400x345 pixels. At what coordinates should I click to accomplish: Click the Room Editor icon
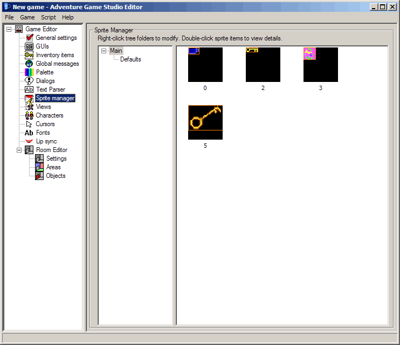tap(29, 150)
